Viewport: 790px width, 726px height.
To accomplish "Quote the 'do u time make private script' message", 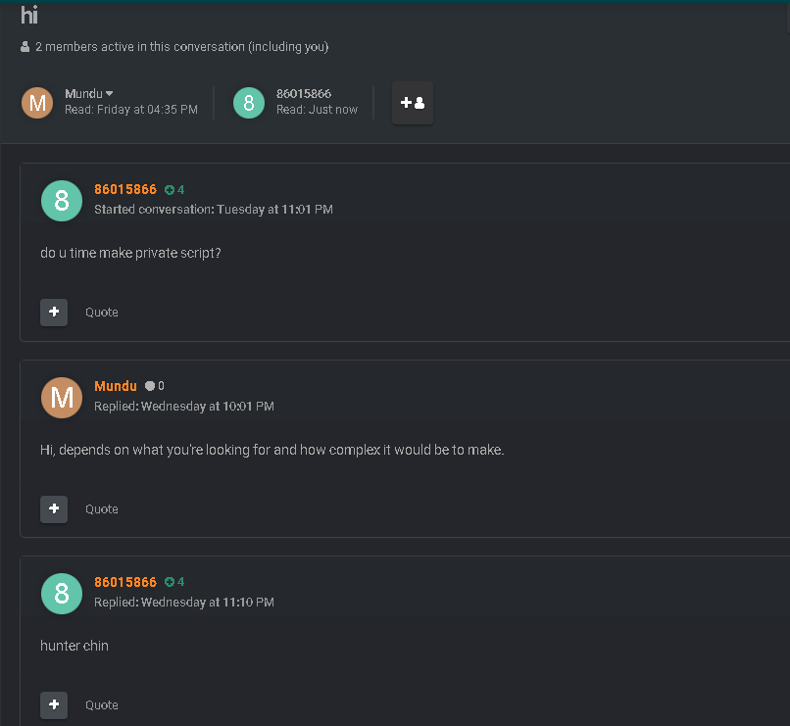I will click(102, 313).
